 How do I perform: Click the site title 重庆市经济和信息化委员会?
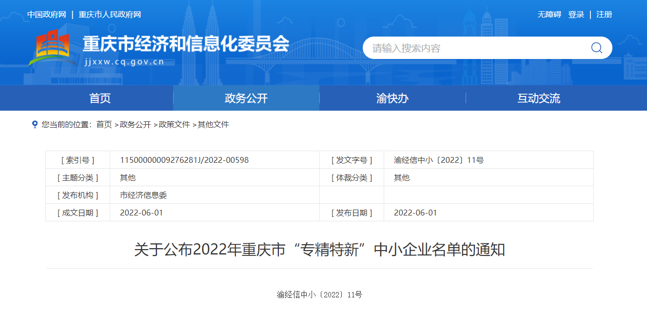click(x=186, y=44)
